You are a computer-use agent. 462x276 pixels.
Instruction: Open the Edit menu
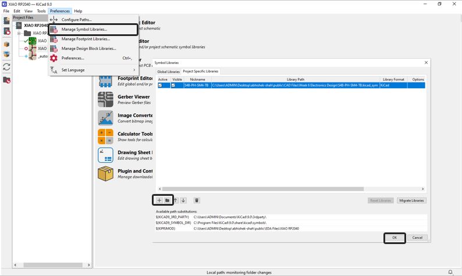click(17, 11)
